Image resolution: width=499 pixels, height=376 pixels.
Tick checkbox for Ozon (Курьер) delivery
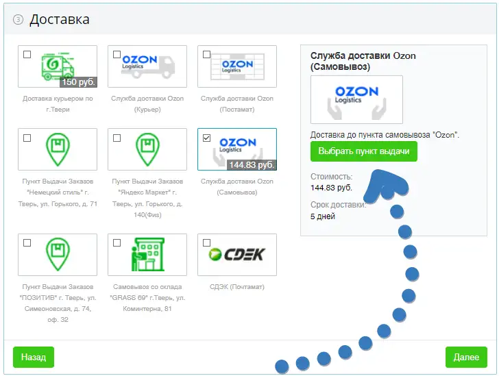pyautogui.click(x=117, y=54)
